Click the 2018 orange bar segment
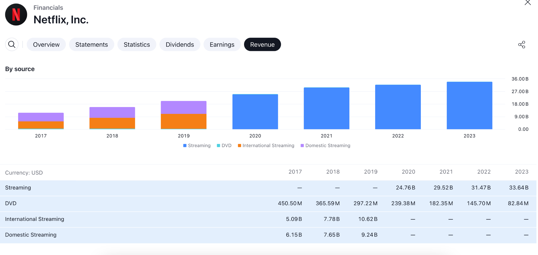 coord(112,123)
